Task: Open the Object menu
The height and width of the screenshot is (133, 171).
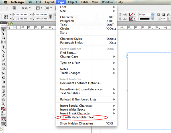Action: (x=72, y=2)
